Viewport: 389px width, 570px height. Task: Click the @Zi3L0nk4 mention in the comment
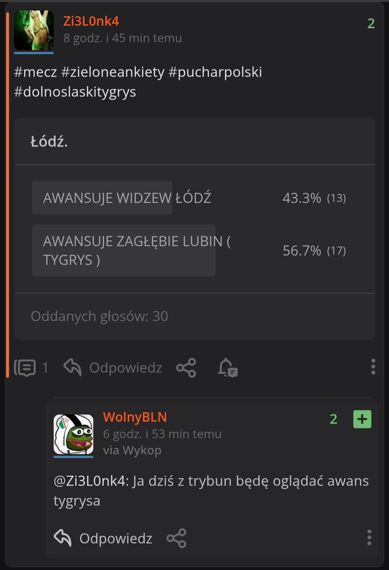[x=91, y=481]
